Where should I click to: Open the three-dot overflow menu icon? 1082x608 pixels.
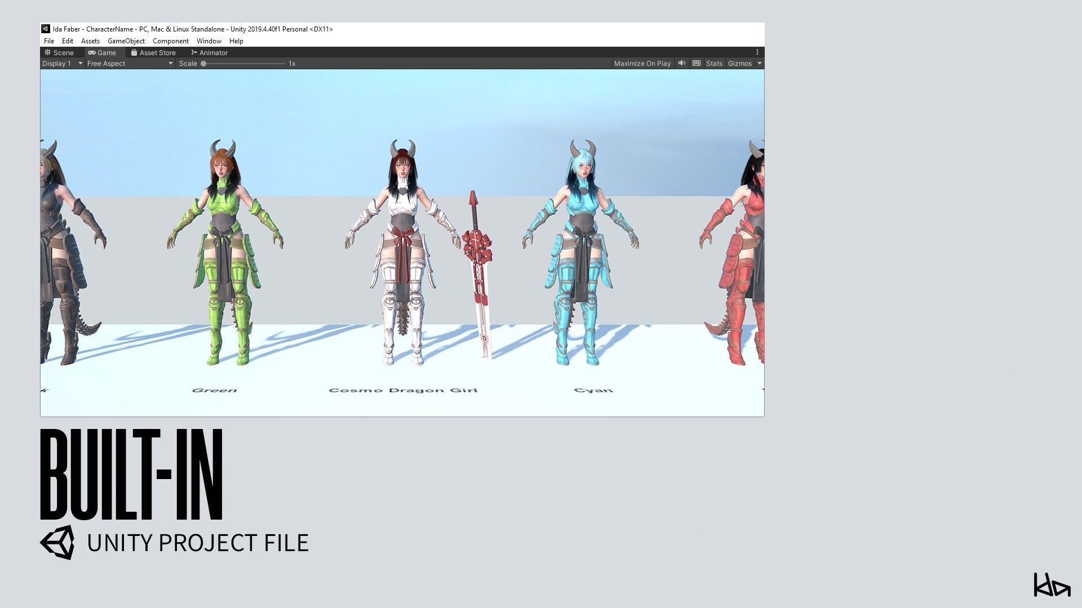coord(757,52)
